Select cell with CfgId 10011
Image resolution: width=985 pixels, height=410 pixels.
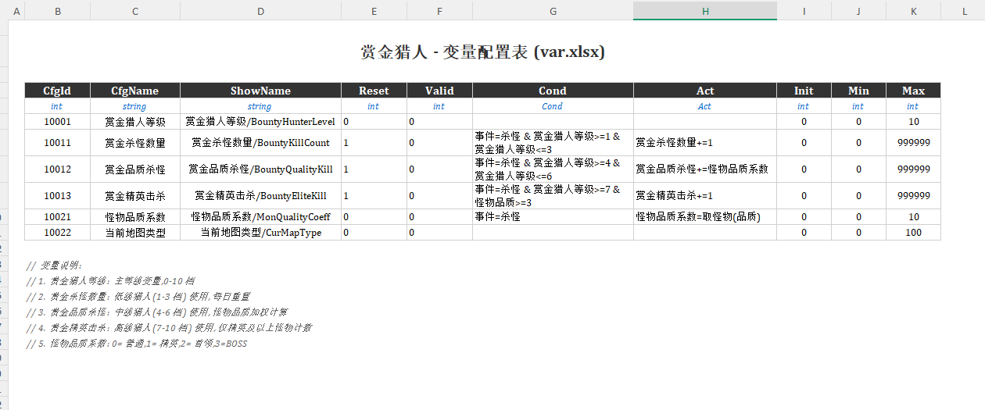coord(58,143)
